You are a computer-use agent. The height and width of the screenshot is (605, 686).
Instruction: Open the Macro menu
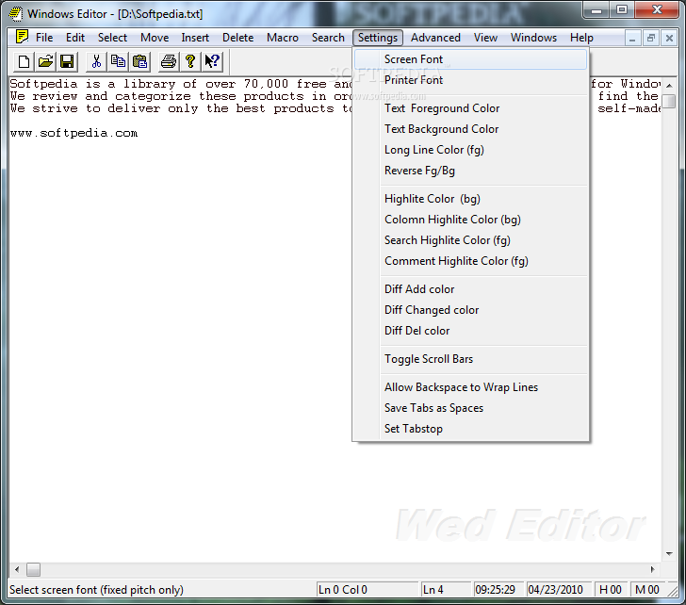283,38
